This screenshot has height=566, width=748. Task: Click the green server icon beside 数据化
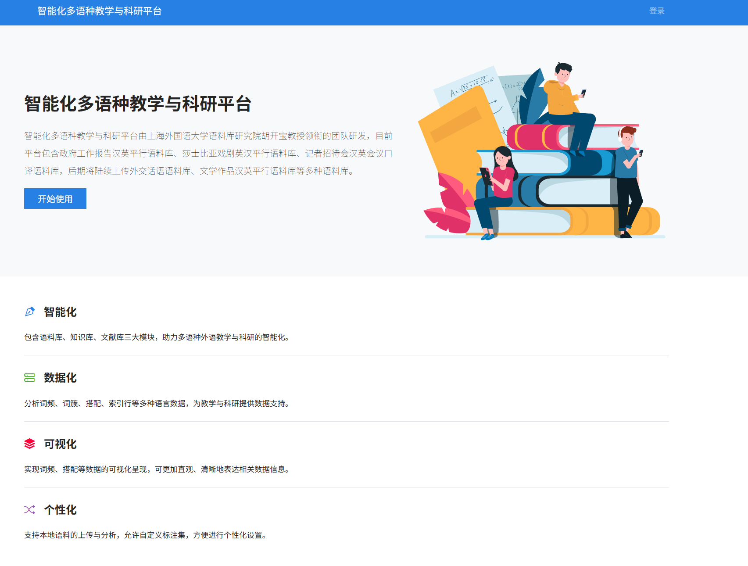coord(29,378)
